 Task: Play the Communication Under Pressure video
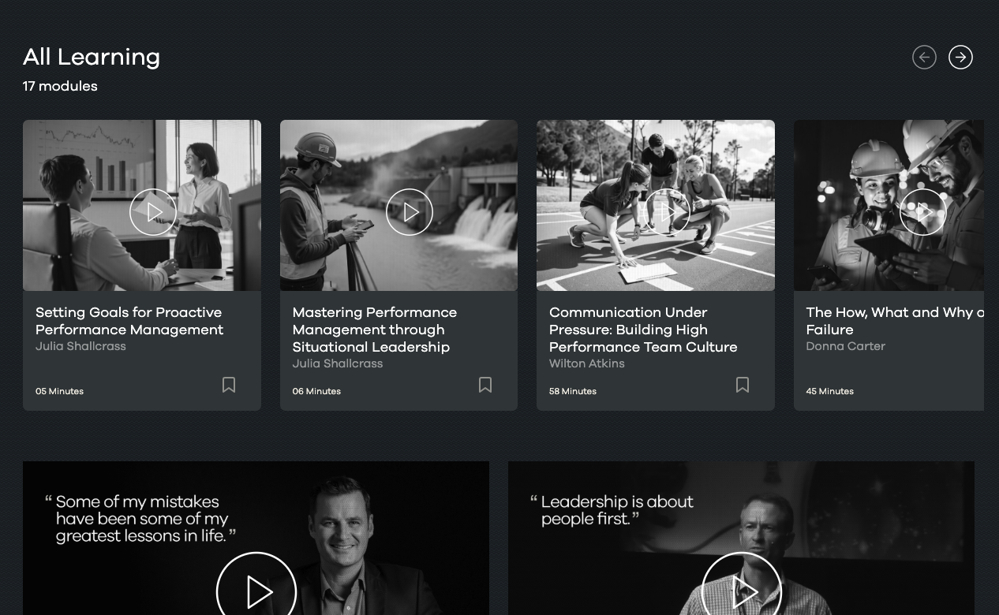[x=667, y=212]
